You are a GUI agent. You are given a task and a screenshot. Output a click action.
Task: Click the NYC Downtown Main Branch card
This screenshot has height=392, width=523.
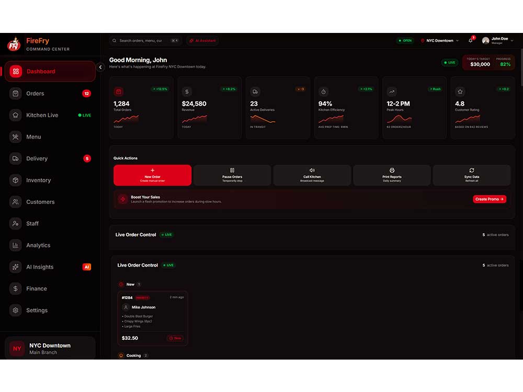coord(50,348)
